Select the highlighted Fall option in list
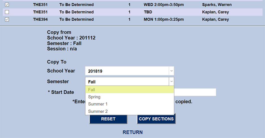The width and height of the screenshot is (265, 138). click(x=129, y=90)
